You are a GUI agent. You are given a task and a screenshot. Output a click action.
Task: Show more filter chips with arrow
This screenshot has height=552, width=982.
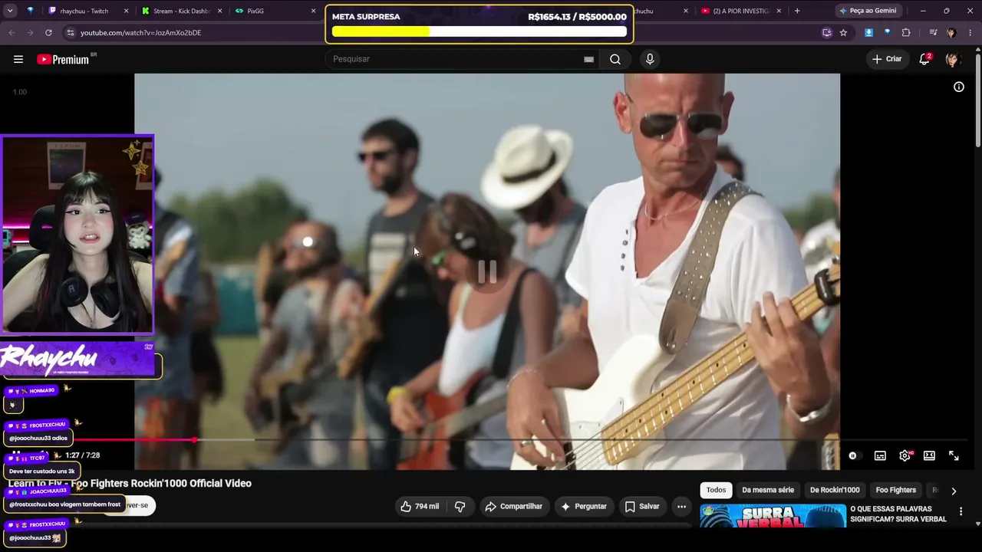pyautogui.click(x=954, y=491)
